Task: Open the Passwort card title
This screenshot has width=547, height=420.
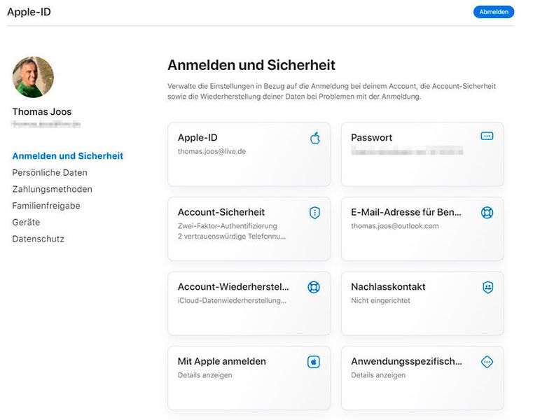Action: pyautogui.click(x=371, y=138)
